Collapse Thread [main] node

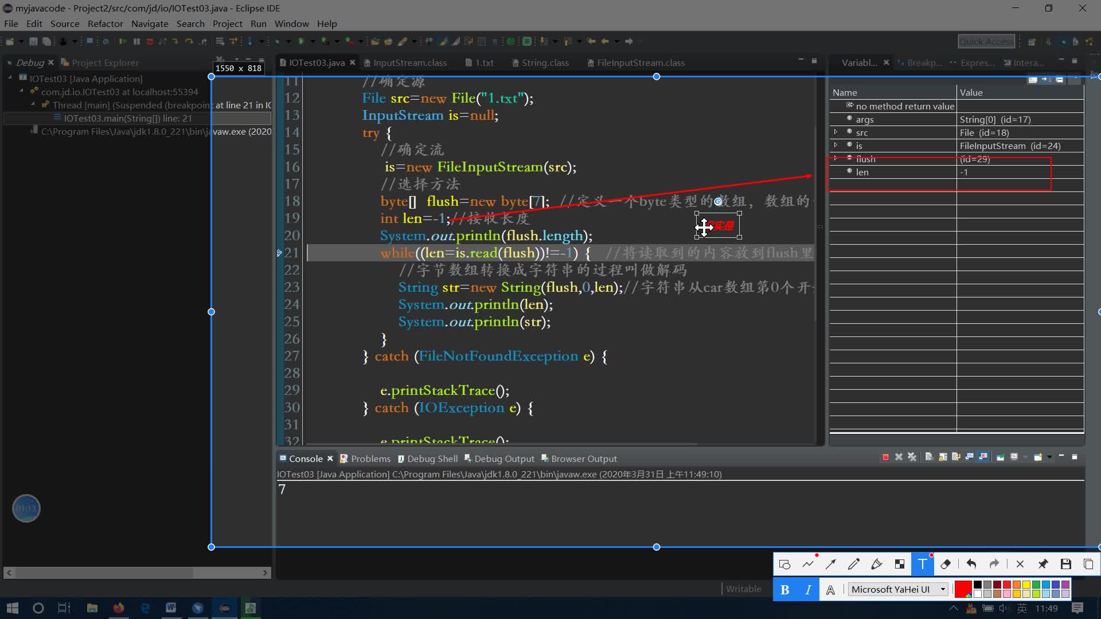click(x=33, y=104)
